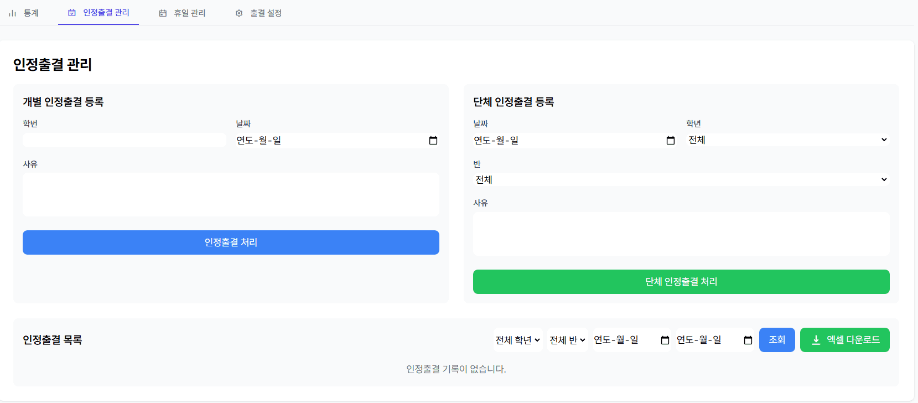
Task: Open calendar icon of list start date filter
Action: [665, 340]
